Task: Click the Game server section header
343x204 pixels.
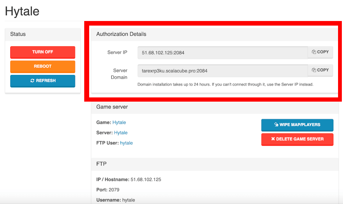Action: pos(112,107)
